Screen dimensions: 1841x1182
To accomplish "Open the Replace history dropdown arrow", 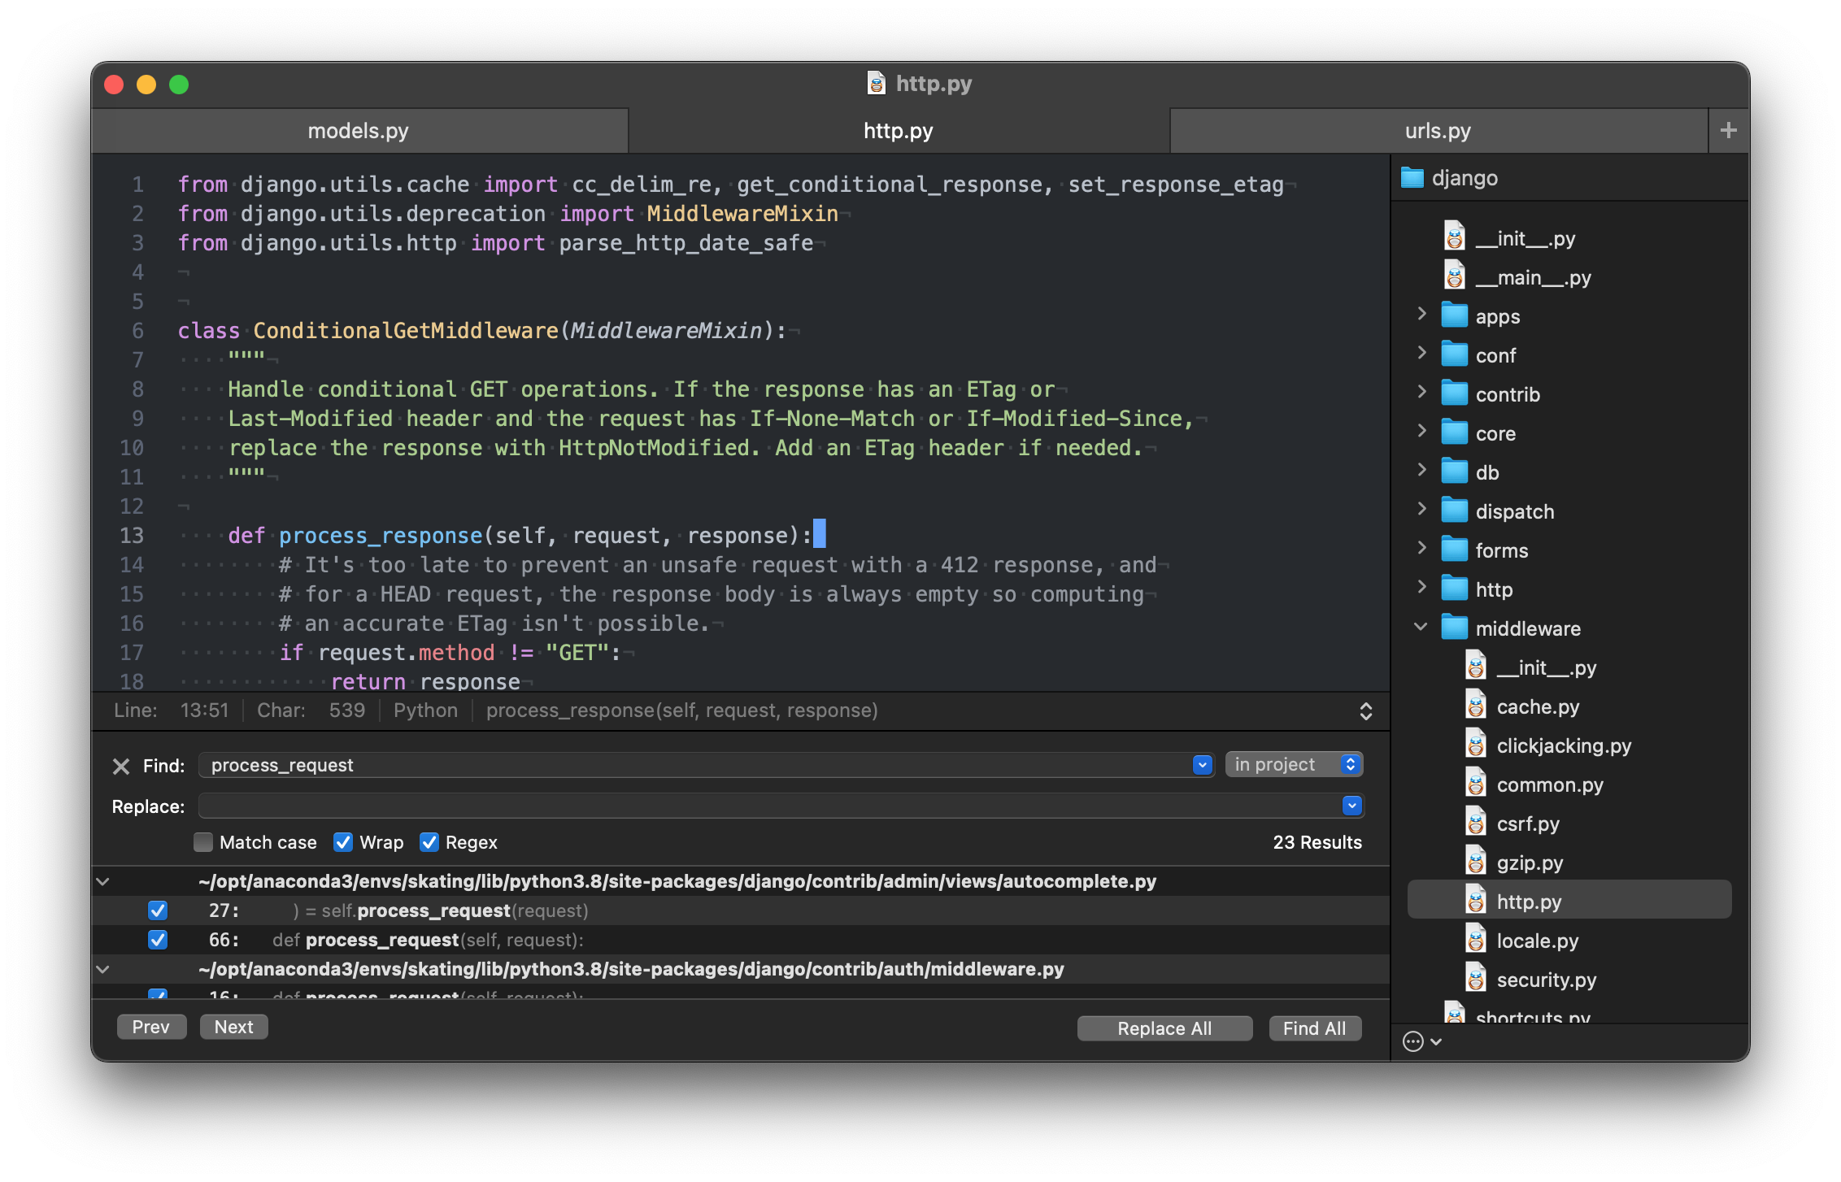I will [x=1351, y=806].
